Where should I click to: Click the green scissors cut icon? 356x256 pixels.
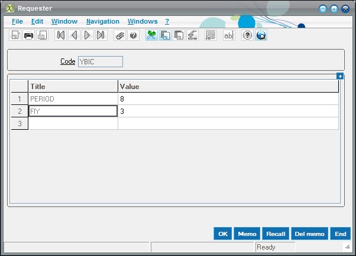[x=151, y=35]
